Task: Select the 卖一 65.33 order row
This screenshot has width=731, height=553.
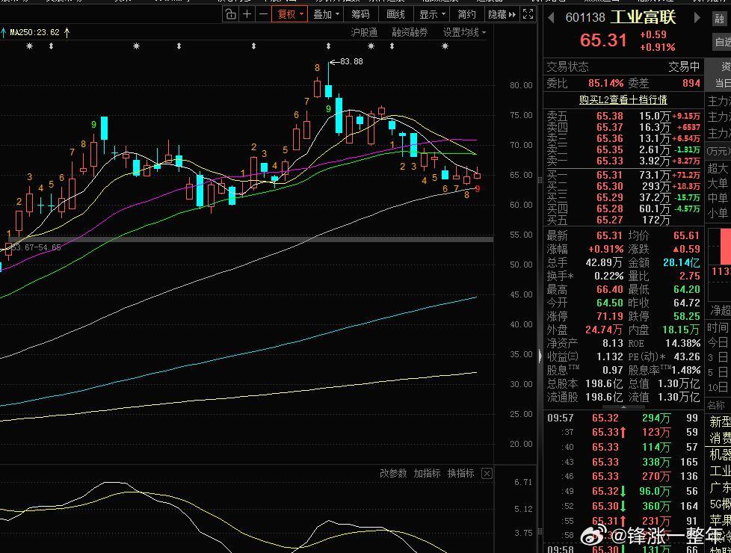Action: click(623, 161)
